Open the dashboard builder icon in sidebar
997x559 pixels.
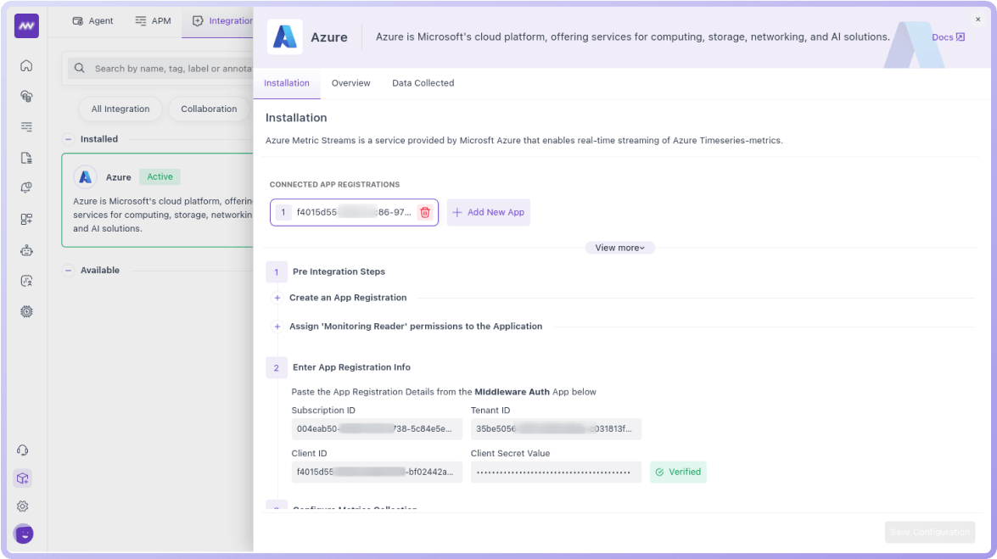(x=26, y=219)
